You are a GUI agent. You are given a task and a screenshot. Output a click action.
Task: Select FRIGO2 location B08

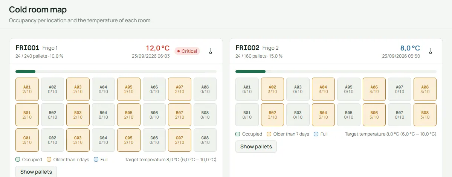[x=425, y=114]
